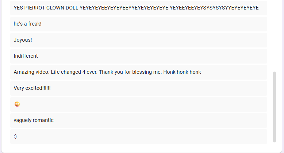Select the "Very excited!!!!!!" response

(x=139, y=88)
